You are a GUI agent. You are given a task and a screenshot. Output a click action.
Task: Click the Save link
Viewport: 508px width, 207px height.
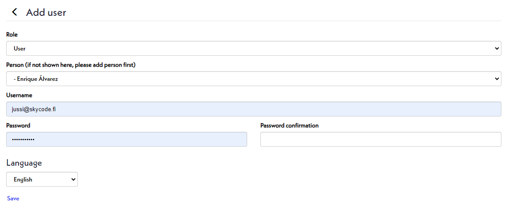[13, 199]
